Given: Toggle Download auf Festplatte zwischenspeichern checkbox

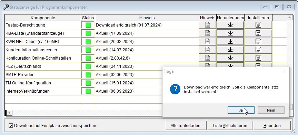Looking at the screenshot, I should click(x=11, y=125).
